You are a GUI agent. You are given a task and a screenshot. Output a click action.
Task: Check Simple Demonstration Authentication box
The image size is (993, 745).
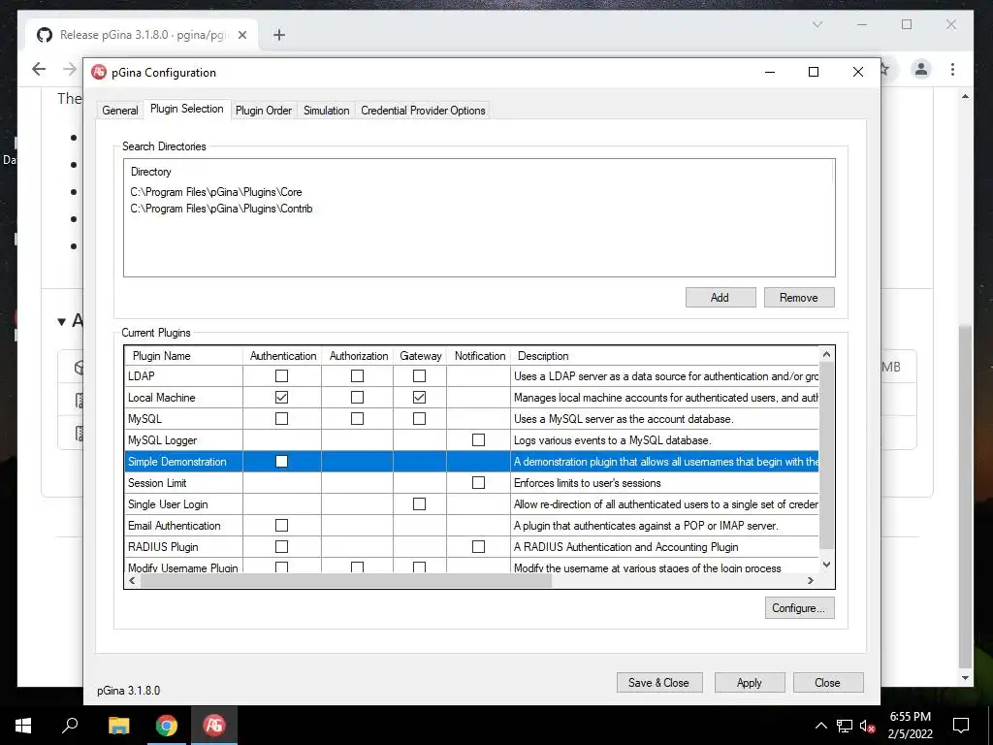(282, 461)
